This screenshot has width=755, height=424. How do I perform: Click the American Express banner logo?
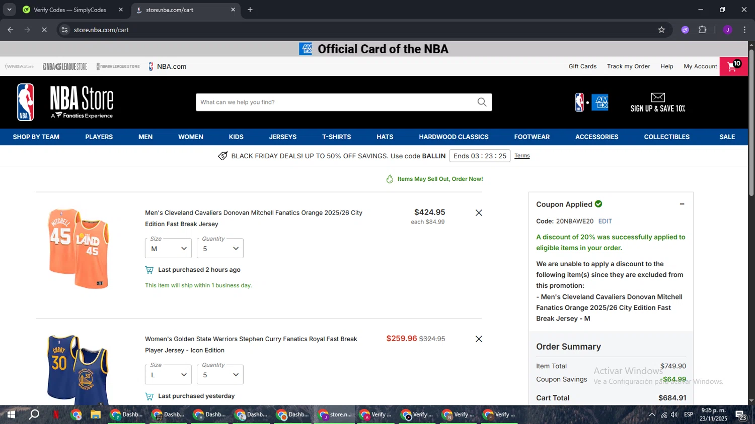[x=306, y=49]
